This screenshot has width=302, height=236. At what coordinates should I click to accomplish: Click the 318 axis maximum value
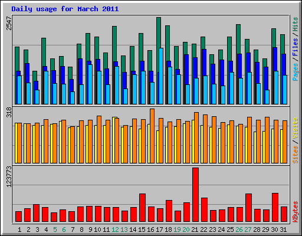(x=9, y=112)
